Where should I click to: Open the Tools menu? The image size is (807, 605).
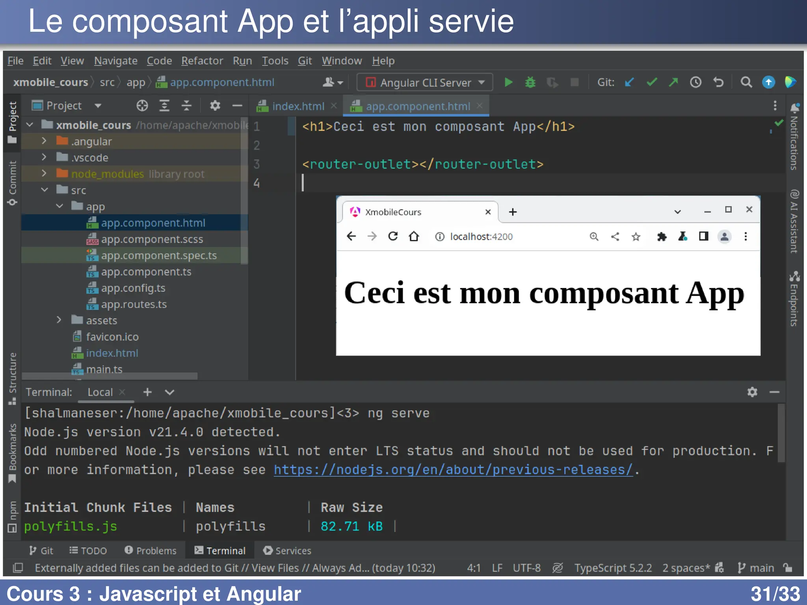275,61
